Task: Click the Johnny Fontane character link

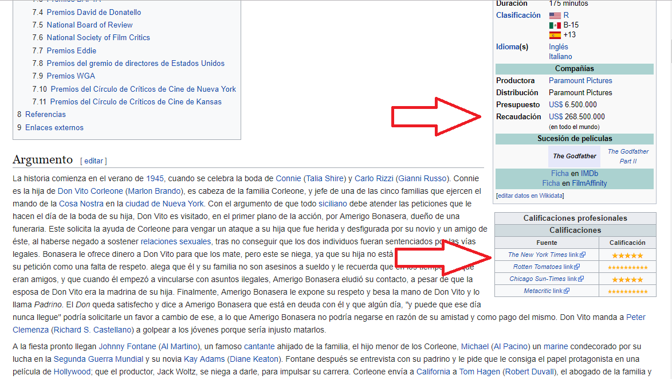Action: [x=127, y=347]
